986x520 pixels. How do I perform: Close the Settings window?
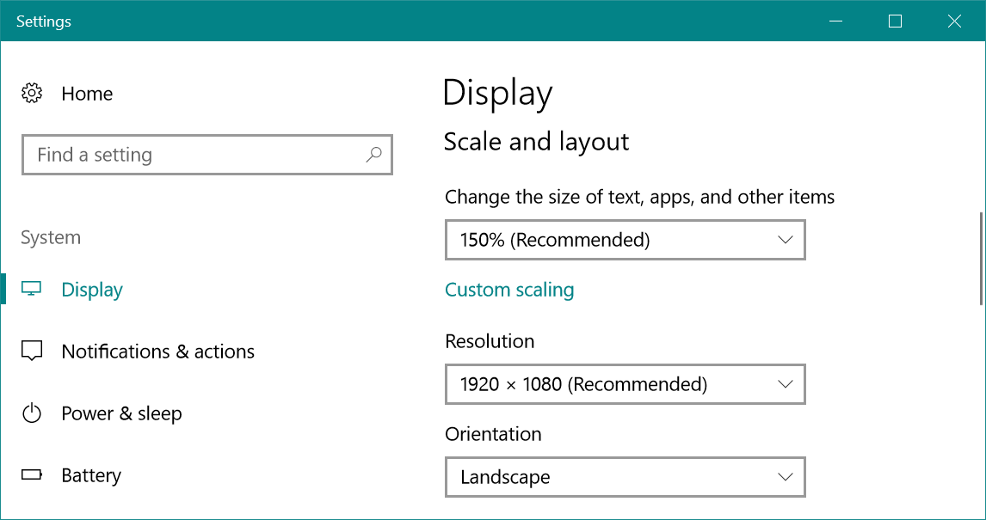click(x=954, y=21)
